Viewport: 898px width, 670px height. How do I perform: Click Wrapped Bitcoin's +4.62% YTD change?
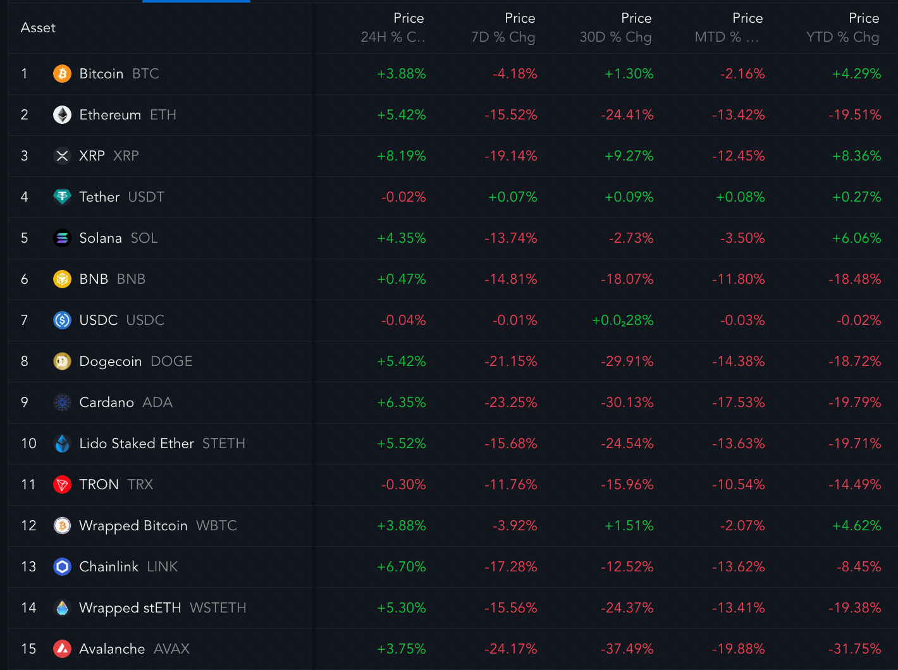coord(857,526)
